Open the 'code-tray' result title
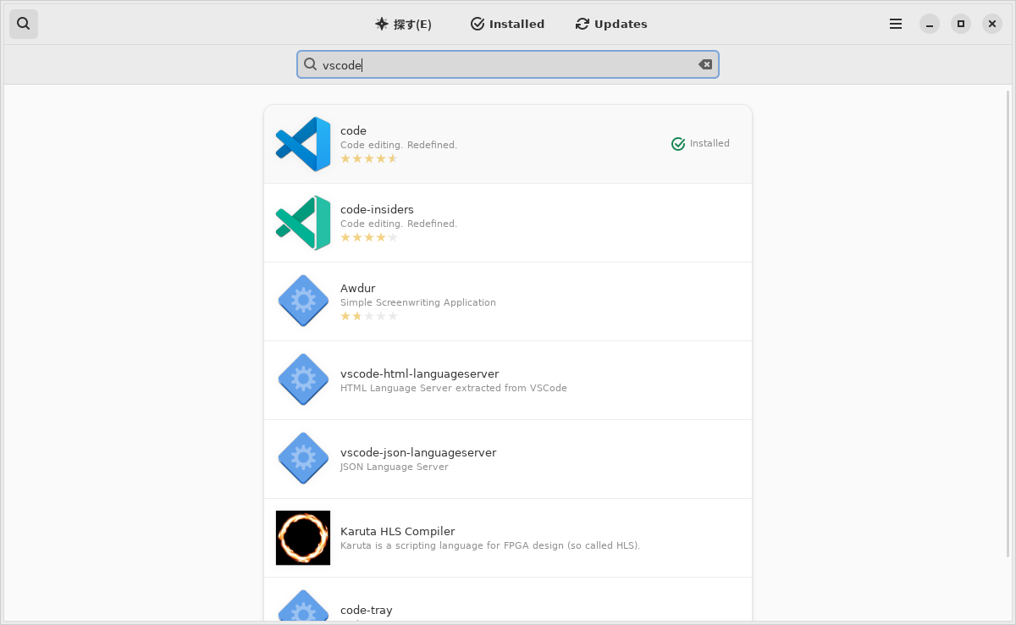Image resolution: width=1016 pixels, height=625 pixels. [x=367, y=610]
